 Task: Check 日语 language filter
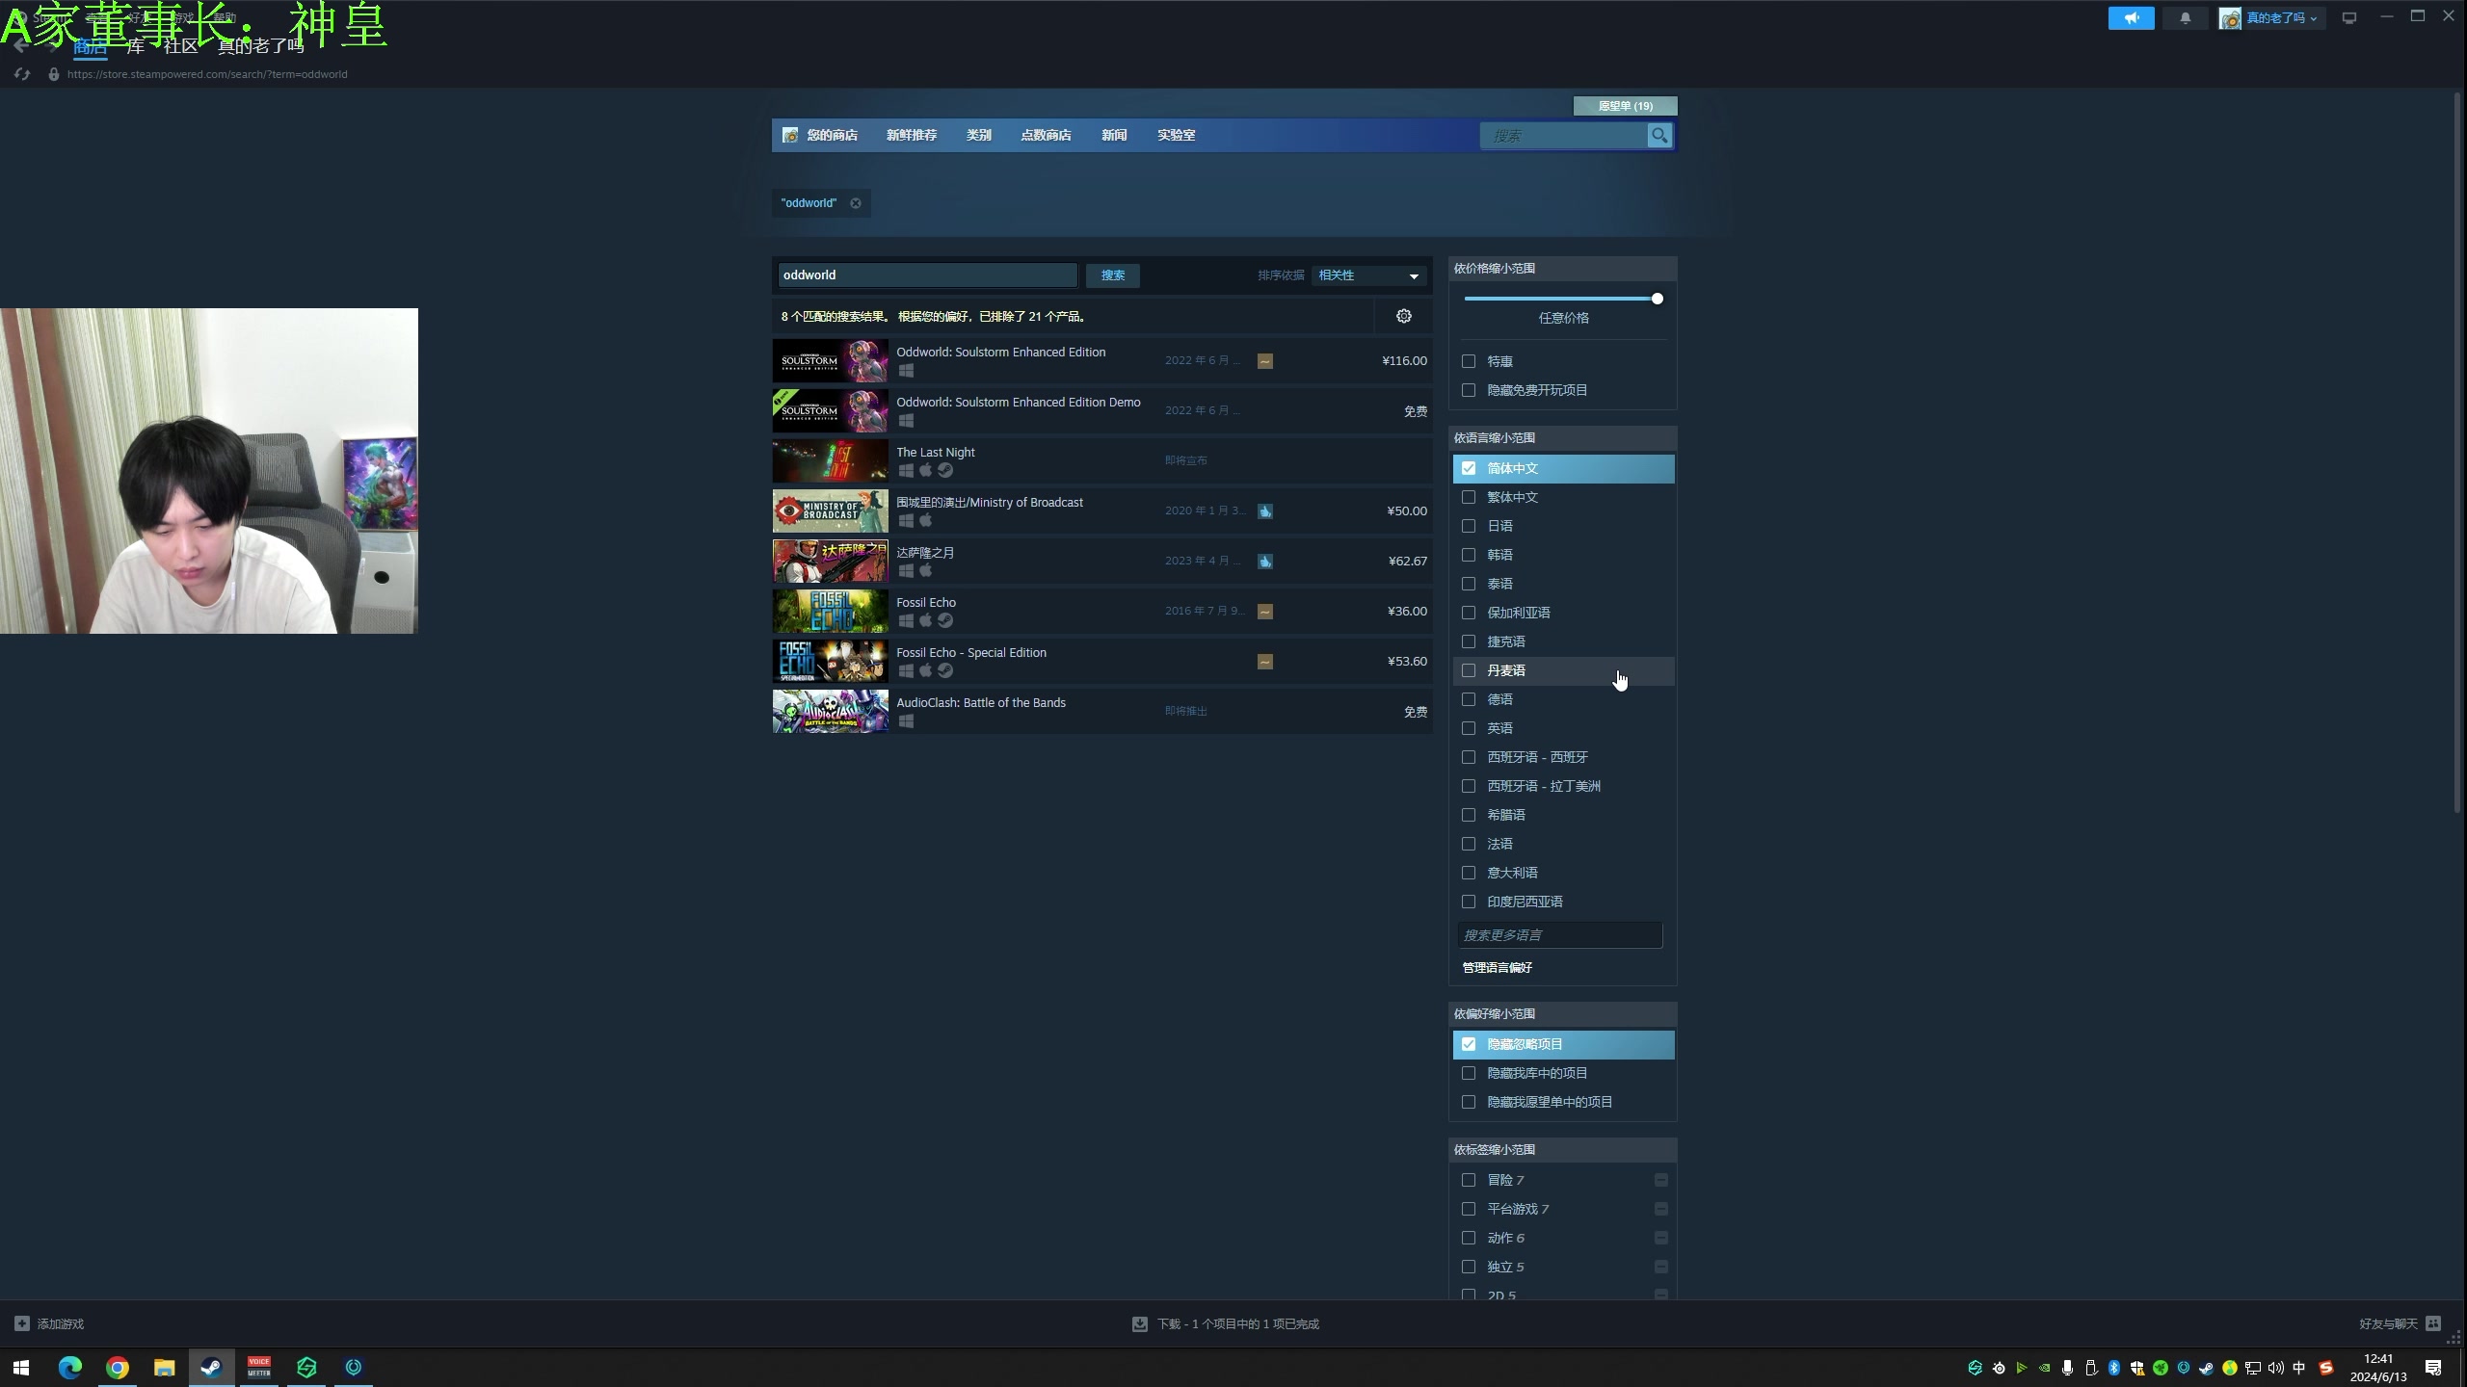coord(1469,526)
